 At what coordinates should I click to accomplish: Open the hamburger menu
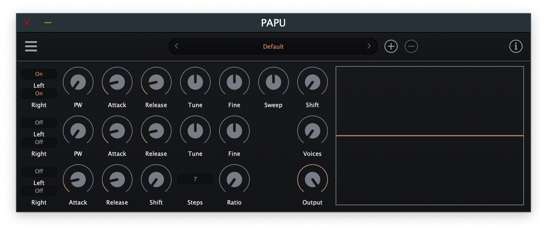tap(31, 46)
